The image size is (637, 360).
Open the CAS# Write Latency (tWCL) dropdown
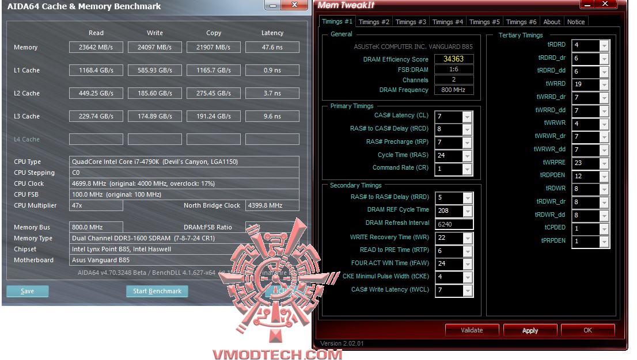(x=468, y=290)
